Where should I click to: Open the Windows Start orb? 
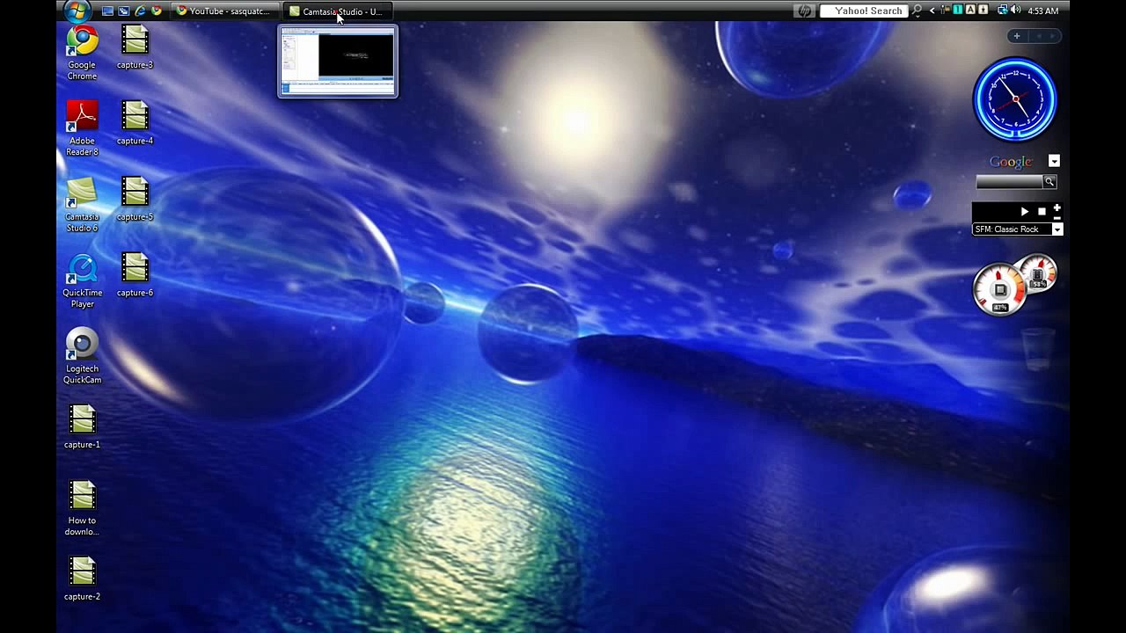coord(77,11)
